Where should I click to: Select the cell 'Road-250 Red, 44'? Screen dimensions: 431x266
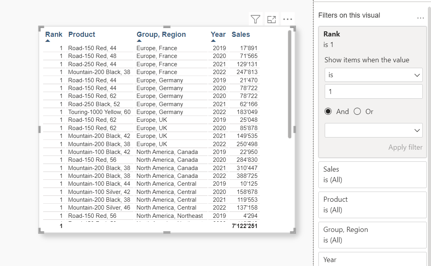coord(92,64)
